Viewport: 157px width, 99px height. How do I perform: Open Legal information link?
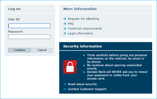click(80, 33)
